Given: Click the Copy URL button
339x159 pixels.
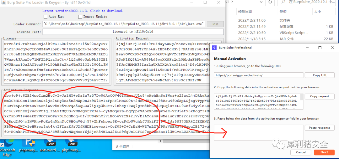Looking at the screenshot, I should coord(320,75).
